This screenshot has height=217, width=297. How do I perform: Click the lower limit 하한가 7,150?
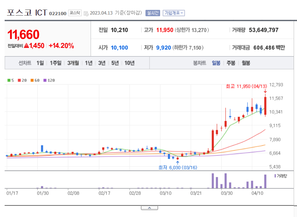[188, 48]
